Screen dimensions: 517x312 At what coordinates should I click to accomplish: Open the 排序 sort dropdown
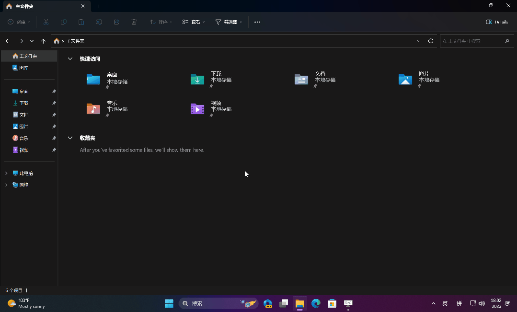[x=160, y=22]
